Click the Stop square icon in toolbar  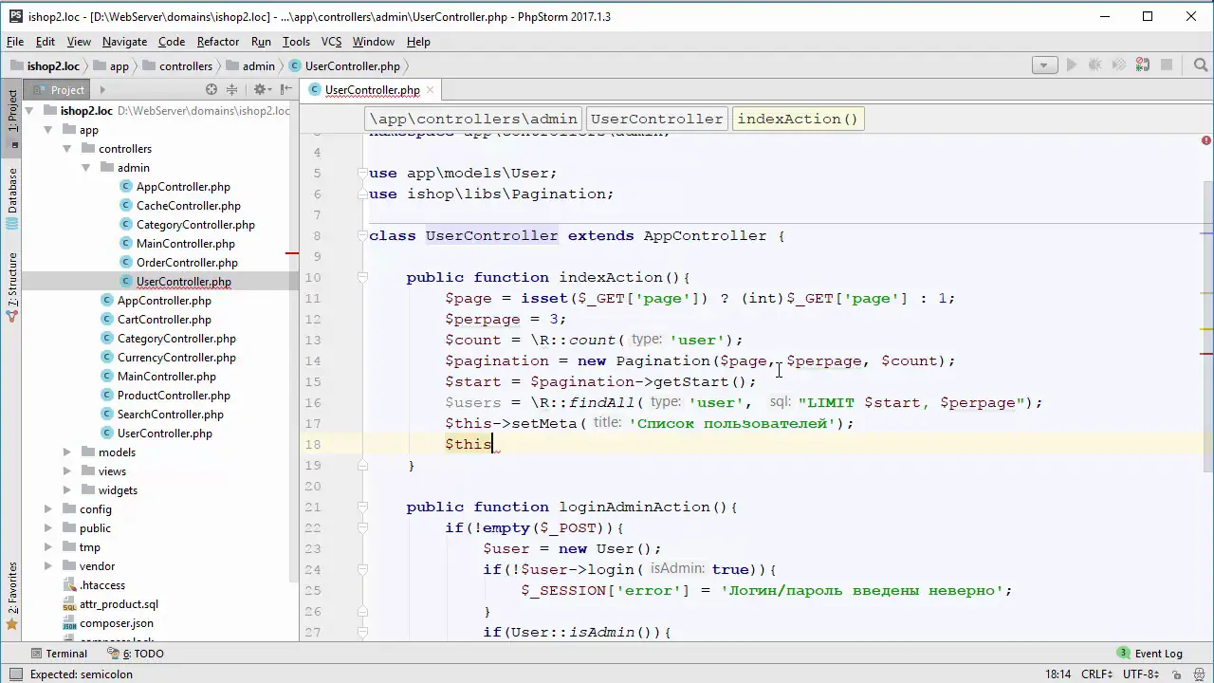pyautogui.click(x=1167, y=65)
